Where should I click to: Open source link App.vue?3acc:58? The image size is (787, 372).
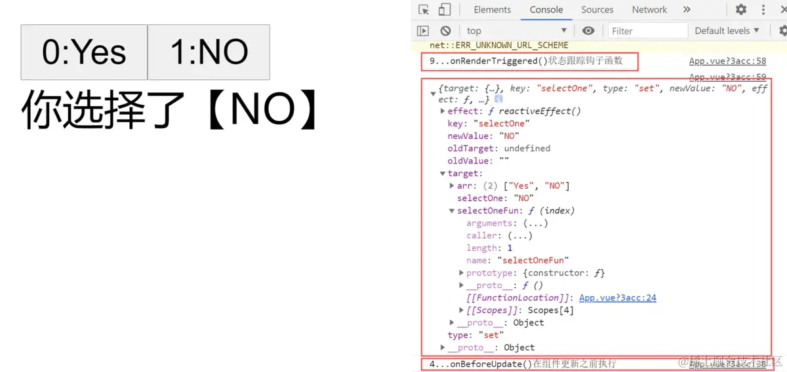coord(727,61)
